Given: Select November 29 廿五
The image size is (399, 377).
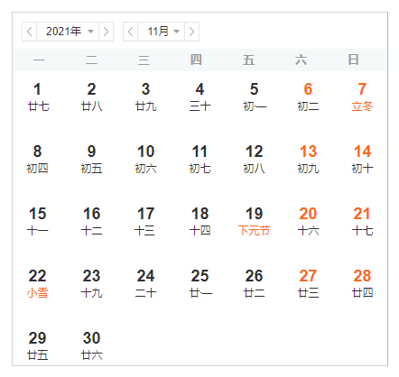Looking at the screenshot, I should 38,346.
